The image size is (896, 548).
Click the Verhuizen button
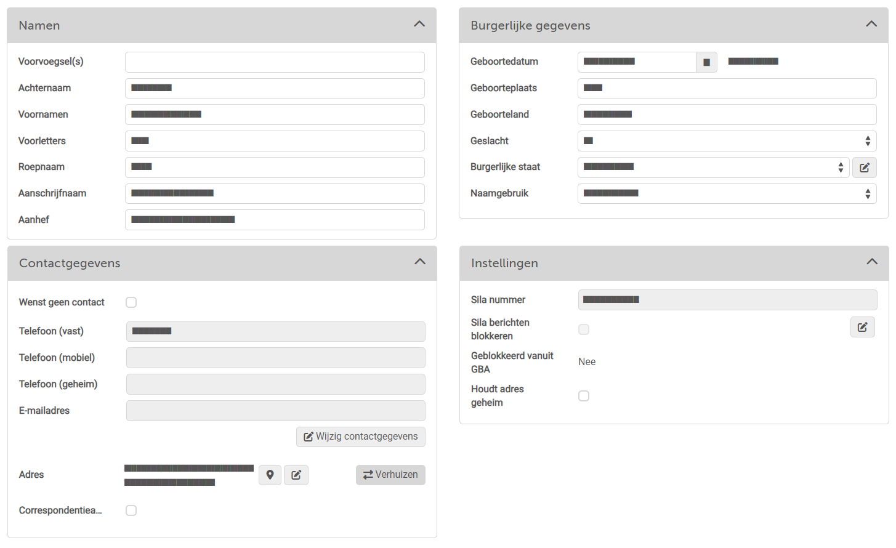390,475
